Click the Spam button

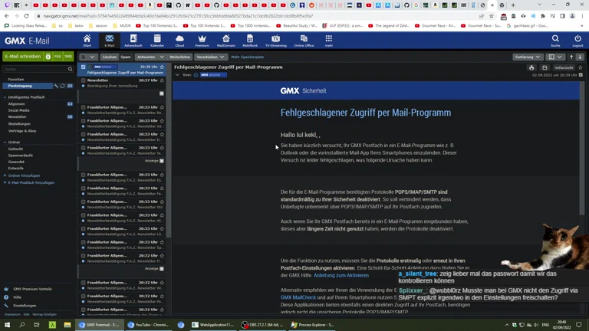pos(126,57)
